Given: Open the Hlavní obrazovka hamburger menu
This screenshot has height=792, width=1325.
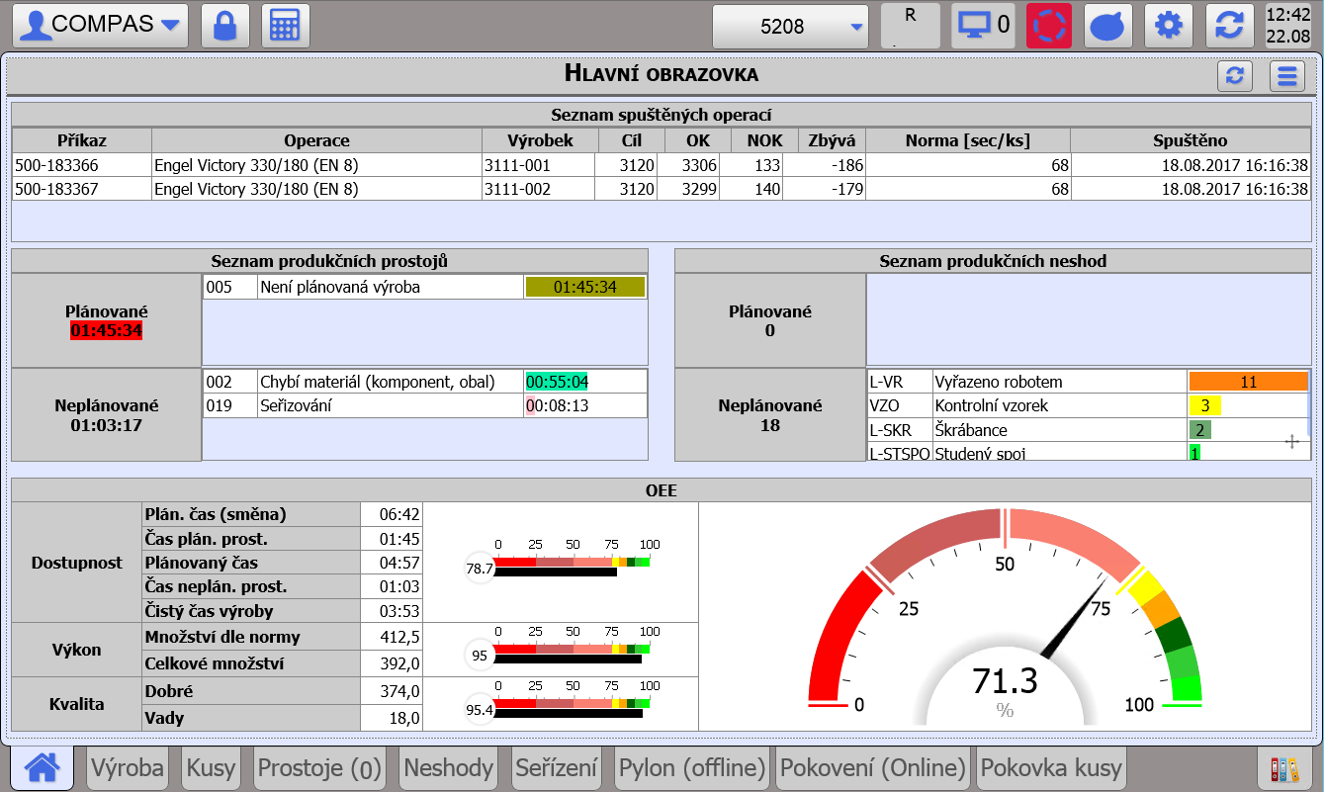Looking at the screenshot, I should [x=1286, y=76].
